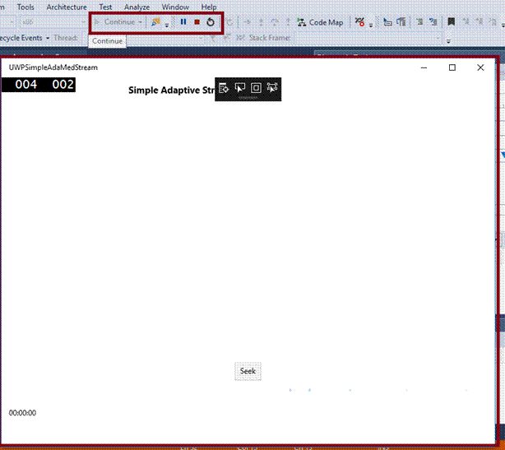Open the Thread selector combo box

[x=146, y=38]
